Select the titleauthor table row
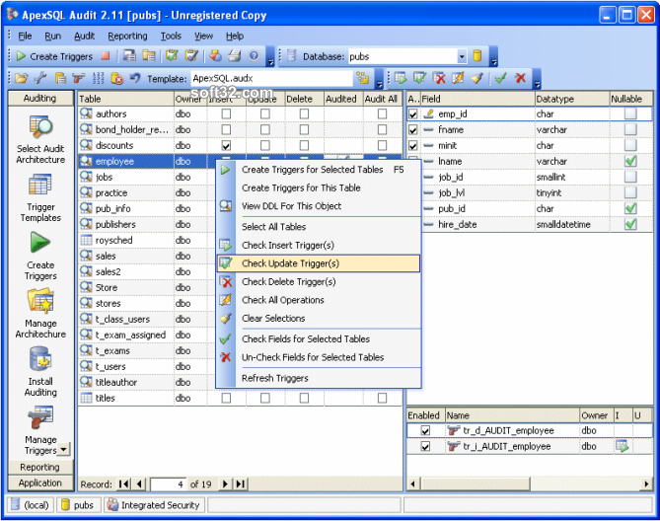This screenshot has height=521, width=660. [241, 383]
